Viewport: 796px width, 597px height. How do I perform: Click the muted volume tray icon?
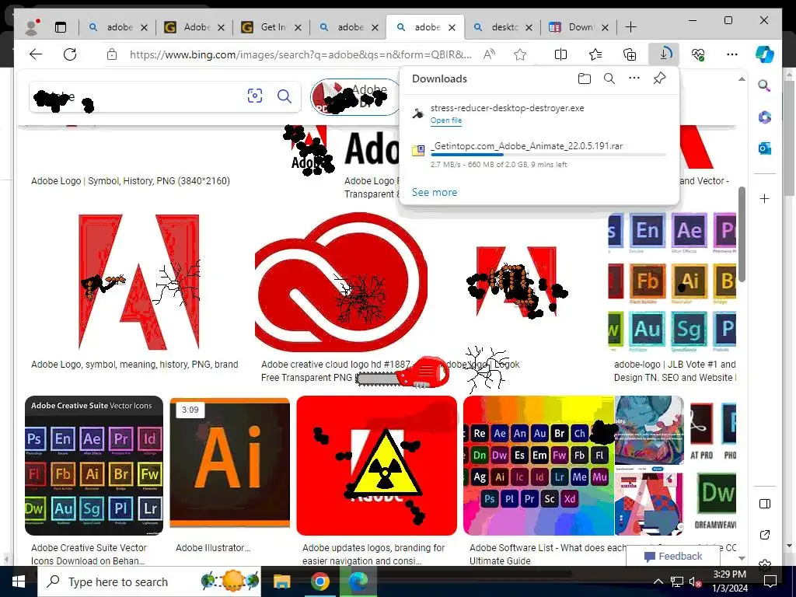pyautogui.click(x=696, y=581)
